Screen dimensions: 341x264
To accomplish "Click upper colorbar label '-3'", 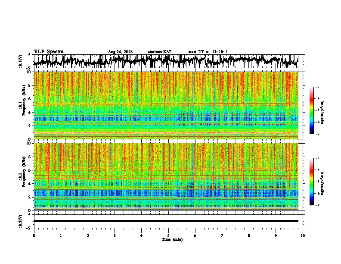I will 317,87.
